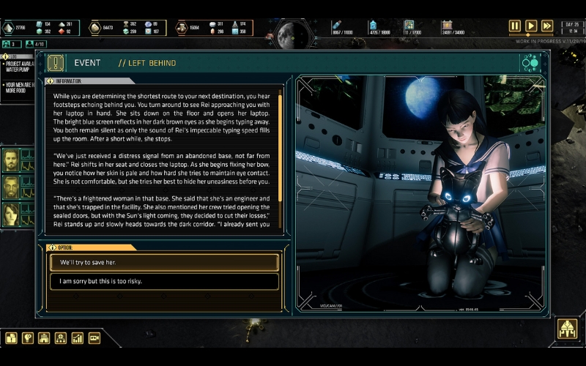Select the second crew member portrait
Image resolution: width=586 pixels, height=366 pixels.
[x=11, y=187]
